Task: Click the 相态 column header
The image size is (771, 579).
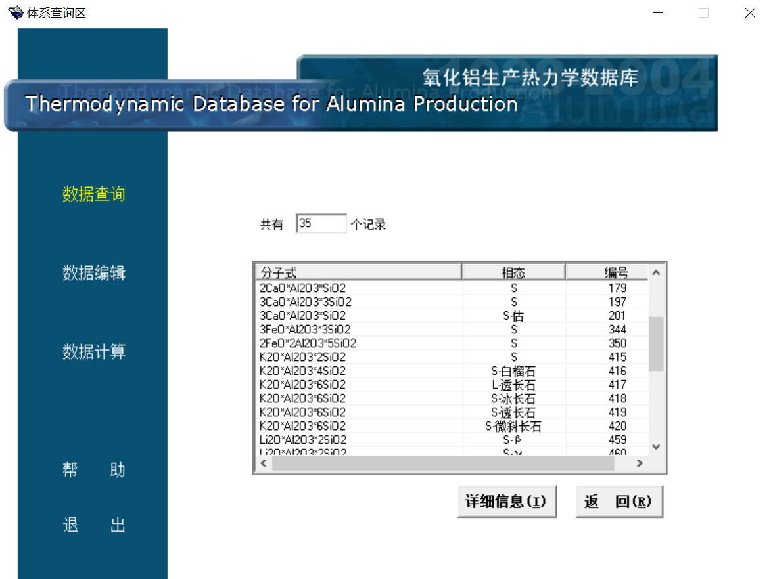Action: click(x=513, y=272)
